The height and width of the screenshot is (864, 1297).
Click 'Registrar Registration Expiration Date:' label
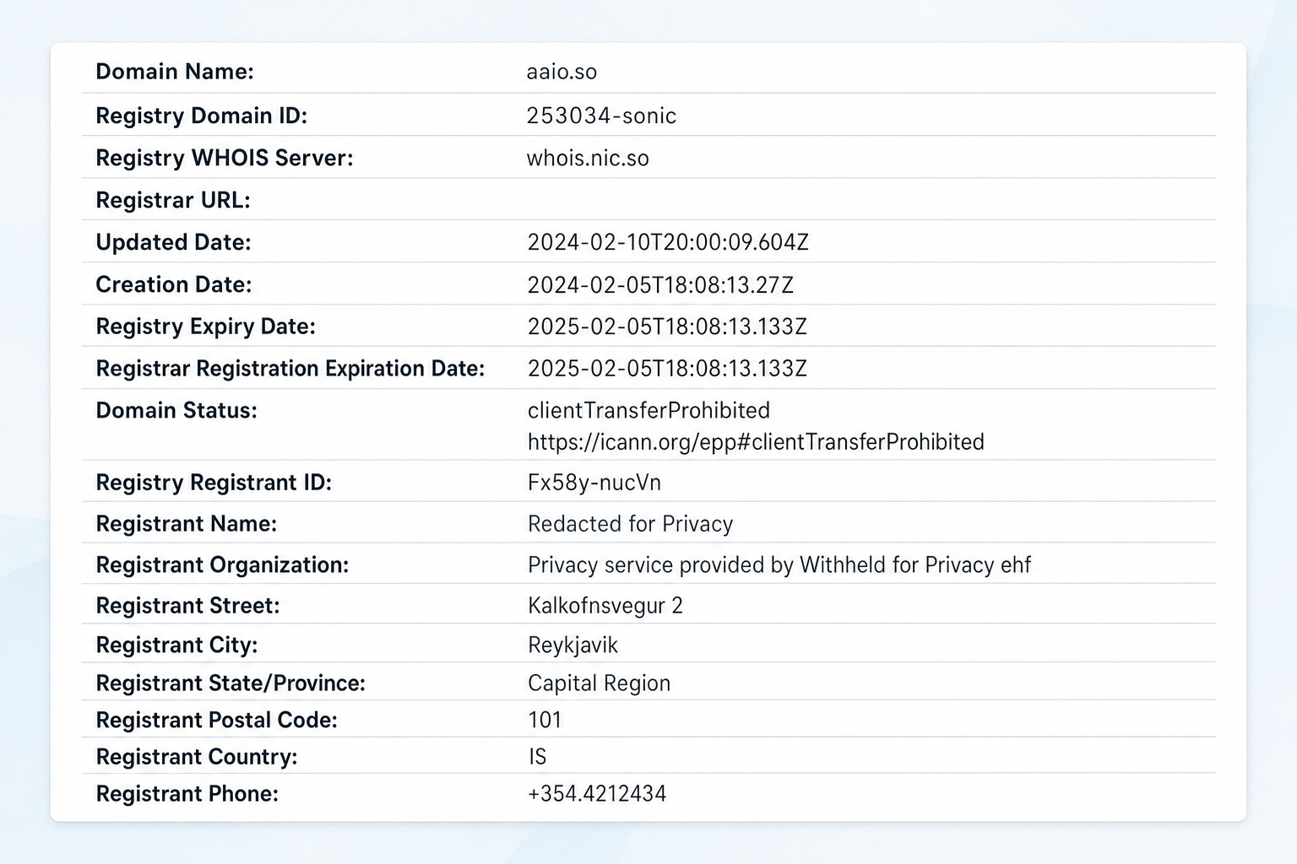(290, 369)
